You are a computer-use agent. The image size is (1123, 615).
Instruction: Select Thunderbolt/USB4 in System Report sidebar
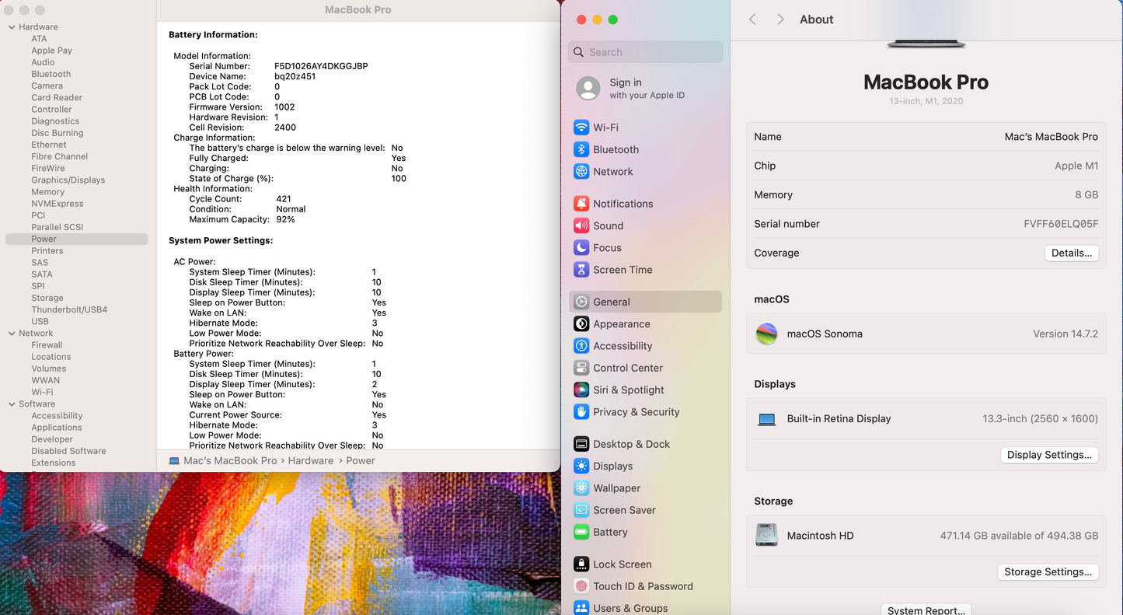69,309
